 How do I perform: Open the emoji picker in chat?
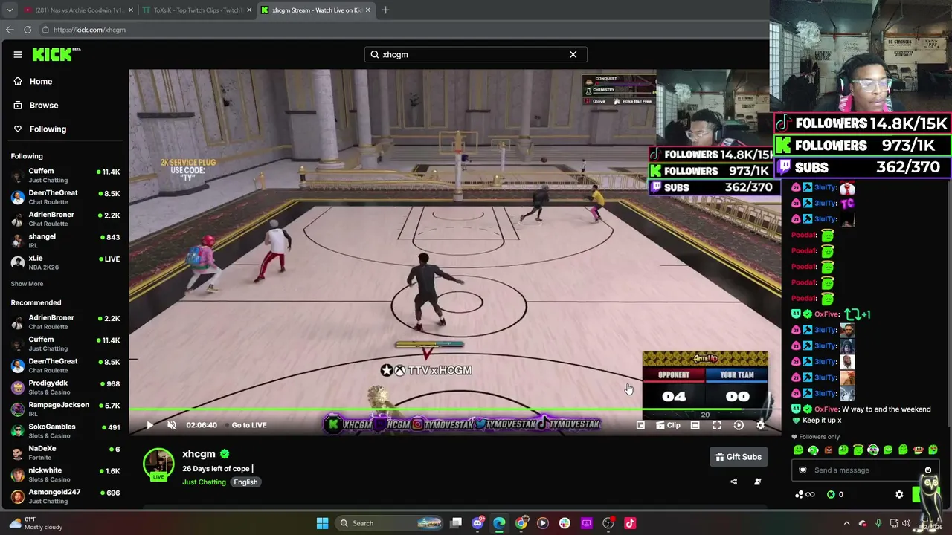pos(927,470)
